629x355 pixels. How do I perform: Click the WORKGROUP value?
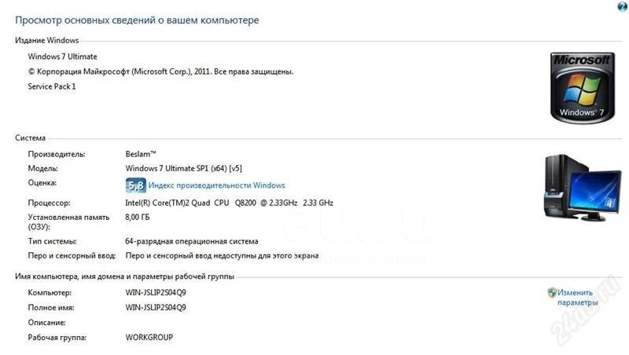149,338
